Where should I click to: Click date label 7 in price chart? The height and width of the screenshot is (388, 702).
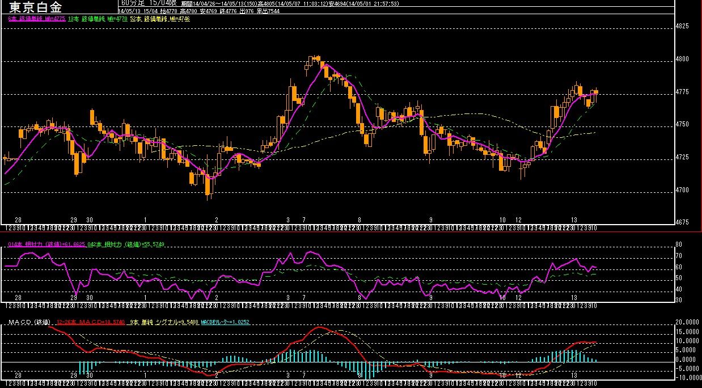(305, 220)
